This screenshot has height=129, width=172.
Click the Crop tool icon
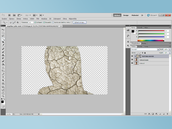[3, 42]
